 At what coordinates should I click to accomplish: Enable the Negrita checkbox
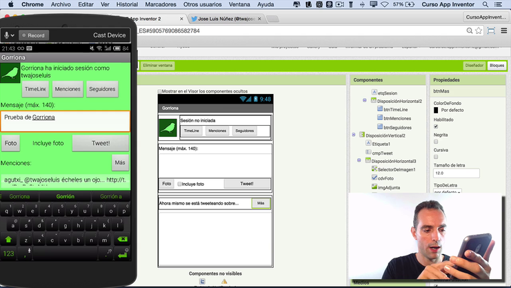click(x=436, y=142)
